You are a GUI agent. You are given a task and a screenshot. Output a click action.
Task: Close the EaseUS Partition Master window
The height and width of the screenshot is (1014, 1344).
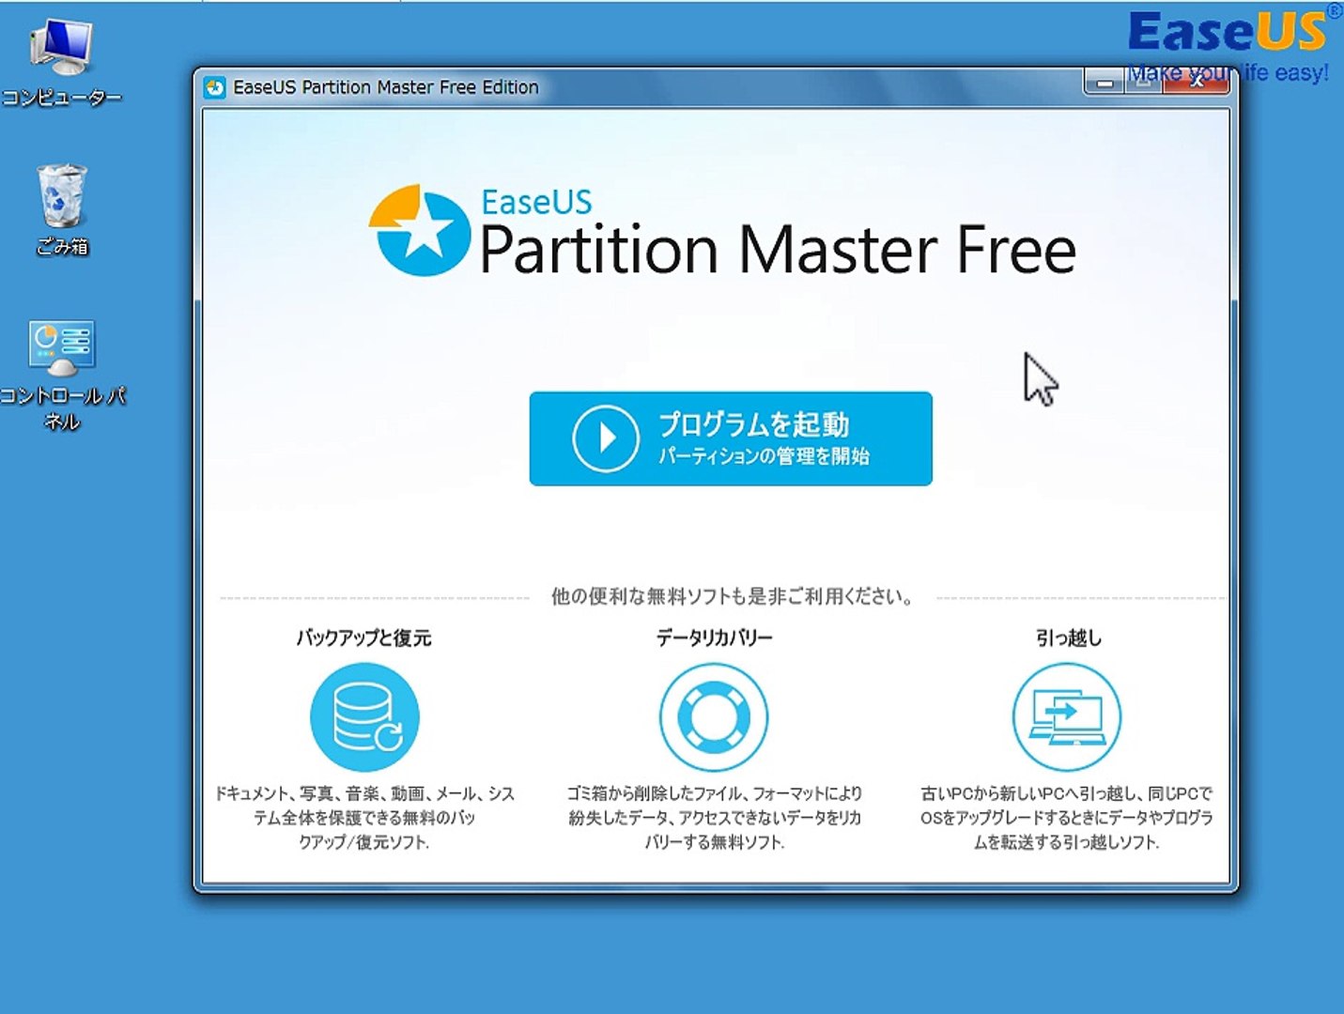1197,83
